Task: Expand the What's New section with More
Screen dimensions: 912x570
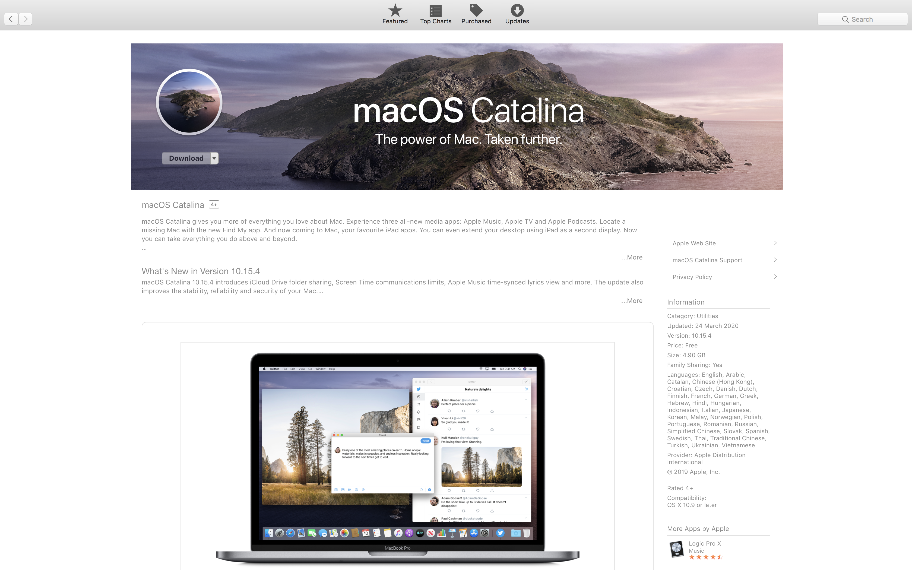Action: (632, 300)
